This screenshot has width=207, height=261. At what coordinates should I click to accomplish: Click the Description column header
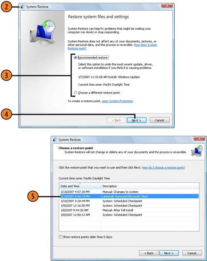tap(150, 186)
